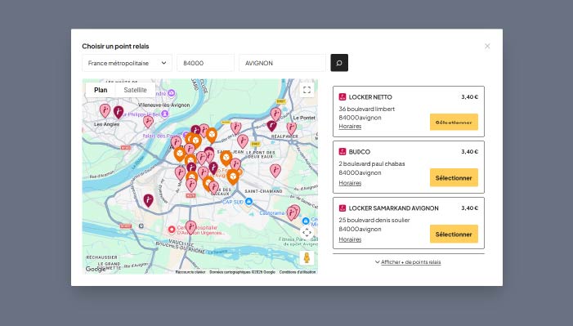
Task: Click the LOCKER NETTO title text
Action: 370,97
